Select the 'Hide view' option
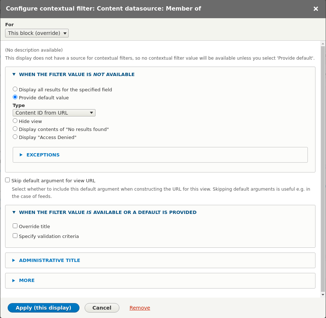The height and width of the screenshot is (318, 326). coord(15,120)
